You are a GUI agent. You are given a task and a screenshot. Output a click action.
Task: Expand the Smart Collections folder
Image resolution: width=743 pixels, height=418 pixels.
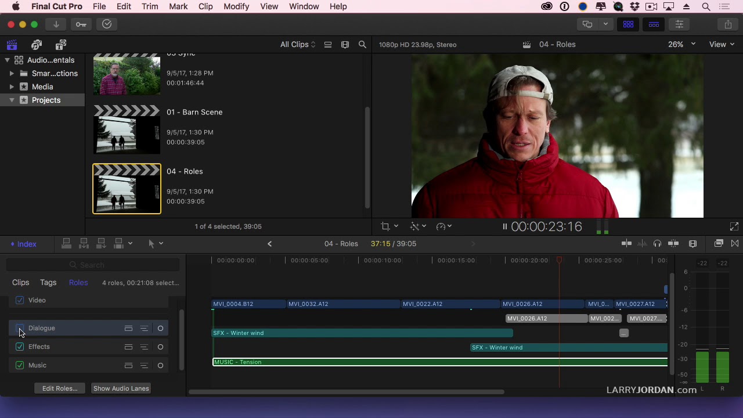point(12,74)
